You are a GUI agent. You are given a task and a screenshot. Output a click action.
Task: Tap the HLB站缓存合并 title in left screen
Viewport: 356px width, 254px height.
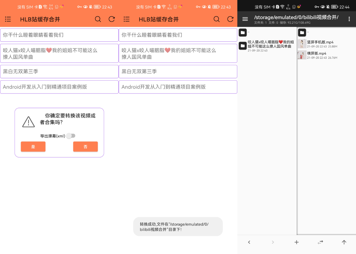(x=40, y=19)
